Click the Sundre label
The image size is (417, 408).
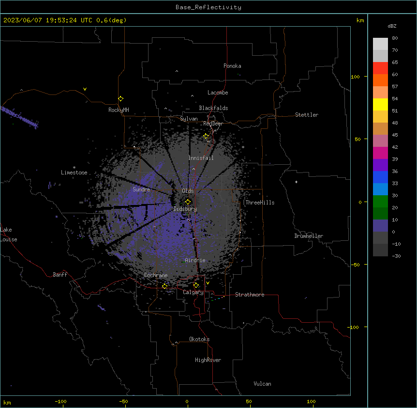pyautogui.click(x=141, y=189)
